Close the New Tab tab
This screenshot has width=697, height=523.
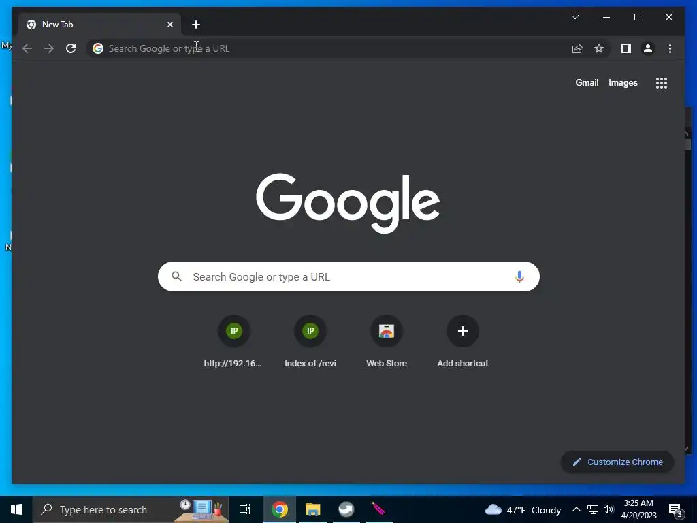pyautogui.click(x=169, y=25)
